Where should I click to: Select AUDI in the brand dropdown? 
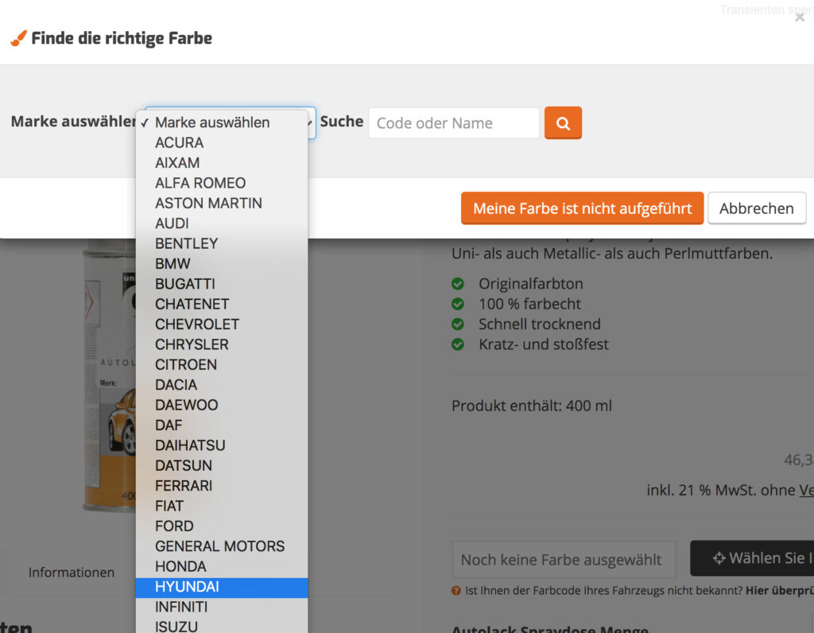[x=222, y=223]
